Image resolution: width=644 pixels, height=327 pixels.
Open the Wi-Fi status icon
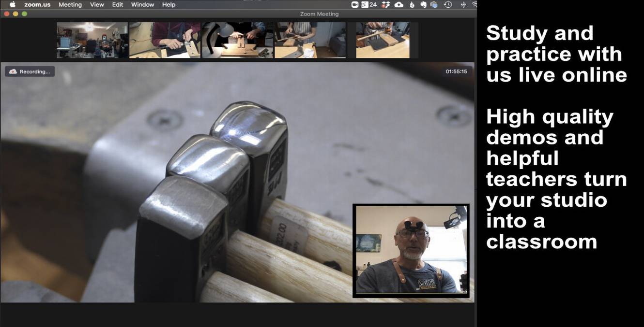coord(474,5)
